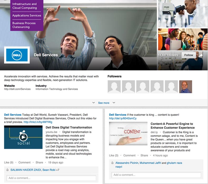Expand chevron left of See more

click(93, 103)
